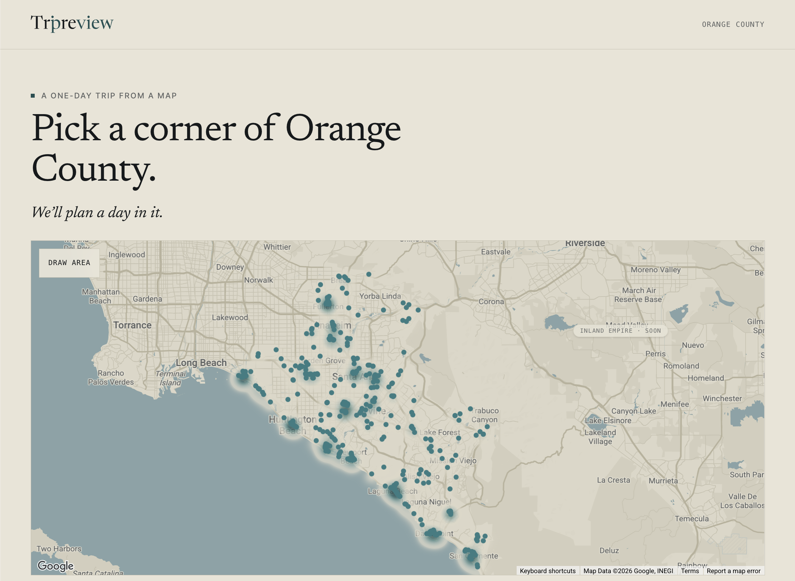Click the Map Data ©2026 Google attribution
This screenshot has height=581, width=795.
(628, 571)
